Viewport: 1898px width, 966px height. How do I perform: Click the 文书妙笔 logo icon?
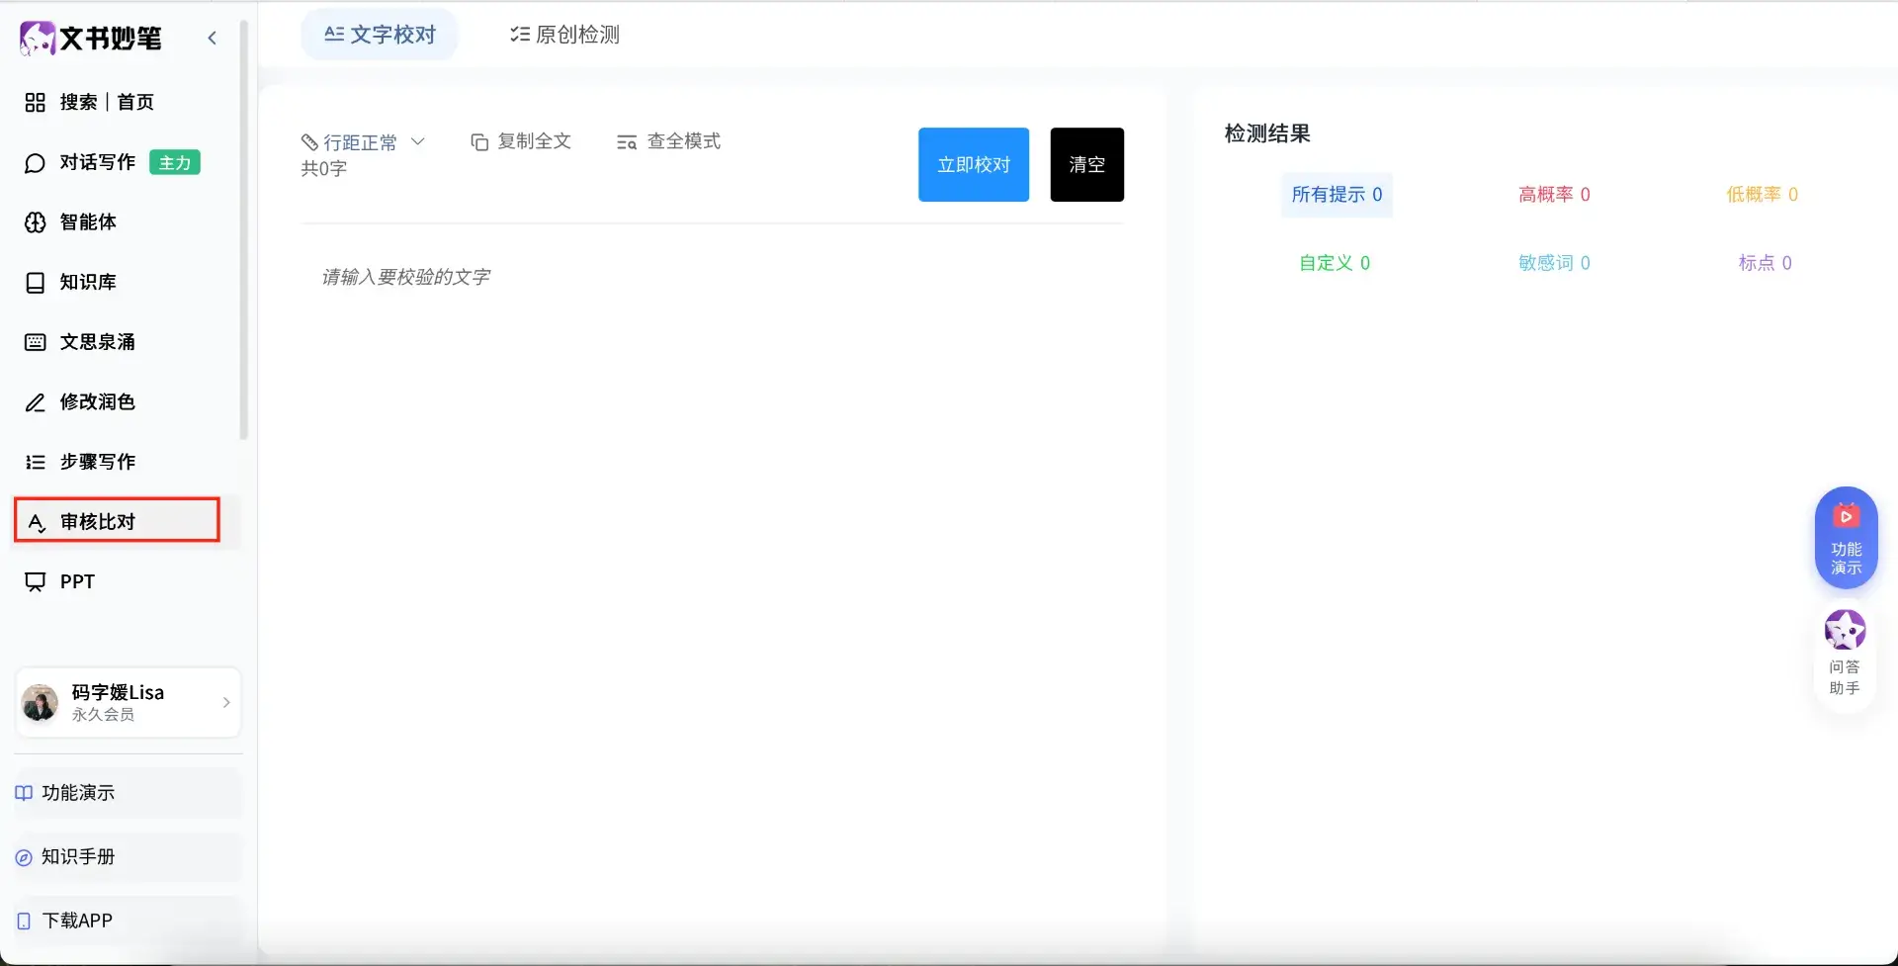(x=38, y=39)
